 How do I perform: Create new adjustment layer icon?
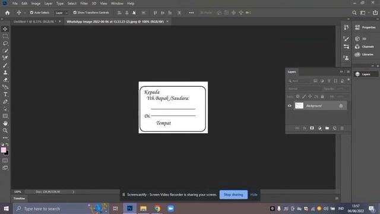(x=319, y=128)
